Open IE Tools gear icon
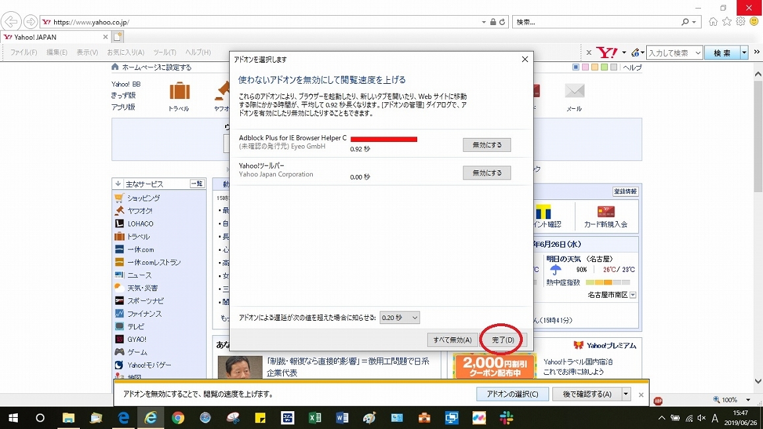 point(740,21)
